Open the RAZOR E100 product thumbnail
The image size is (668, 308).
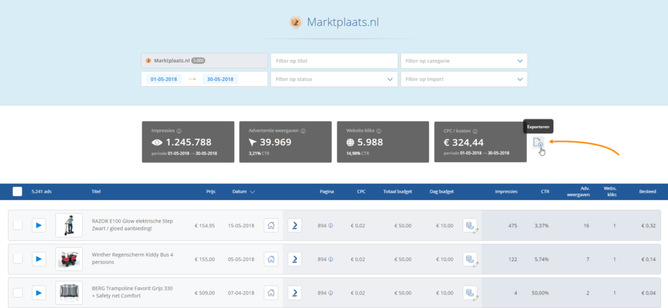(x=69, y=225)
